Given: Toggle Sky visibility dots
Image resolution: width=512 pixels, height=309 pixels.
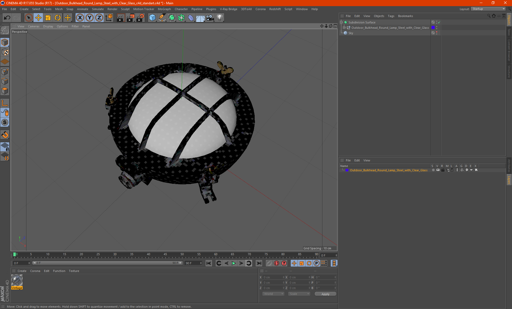Looking at the screenshot, I should (x=437, y=33).
